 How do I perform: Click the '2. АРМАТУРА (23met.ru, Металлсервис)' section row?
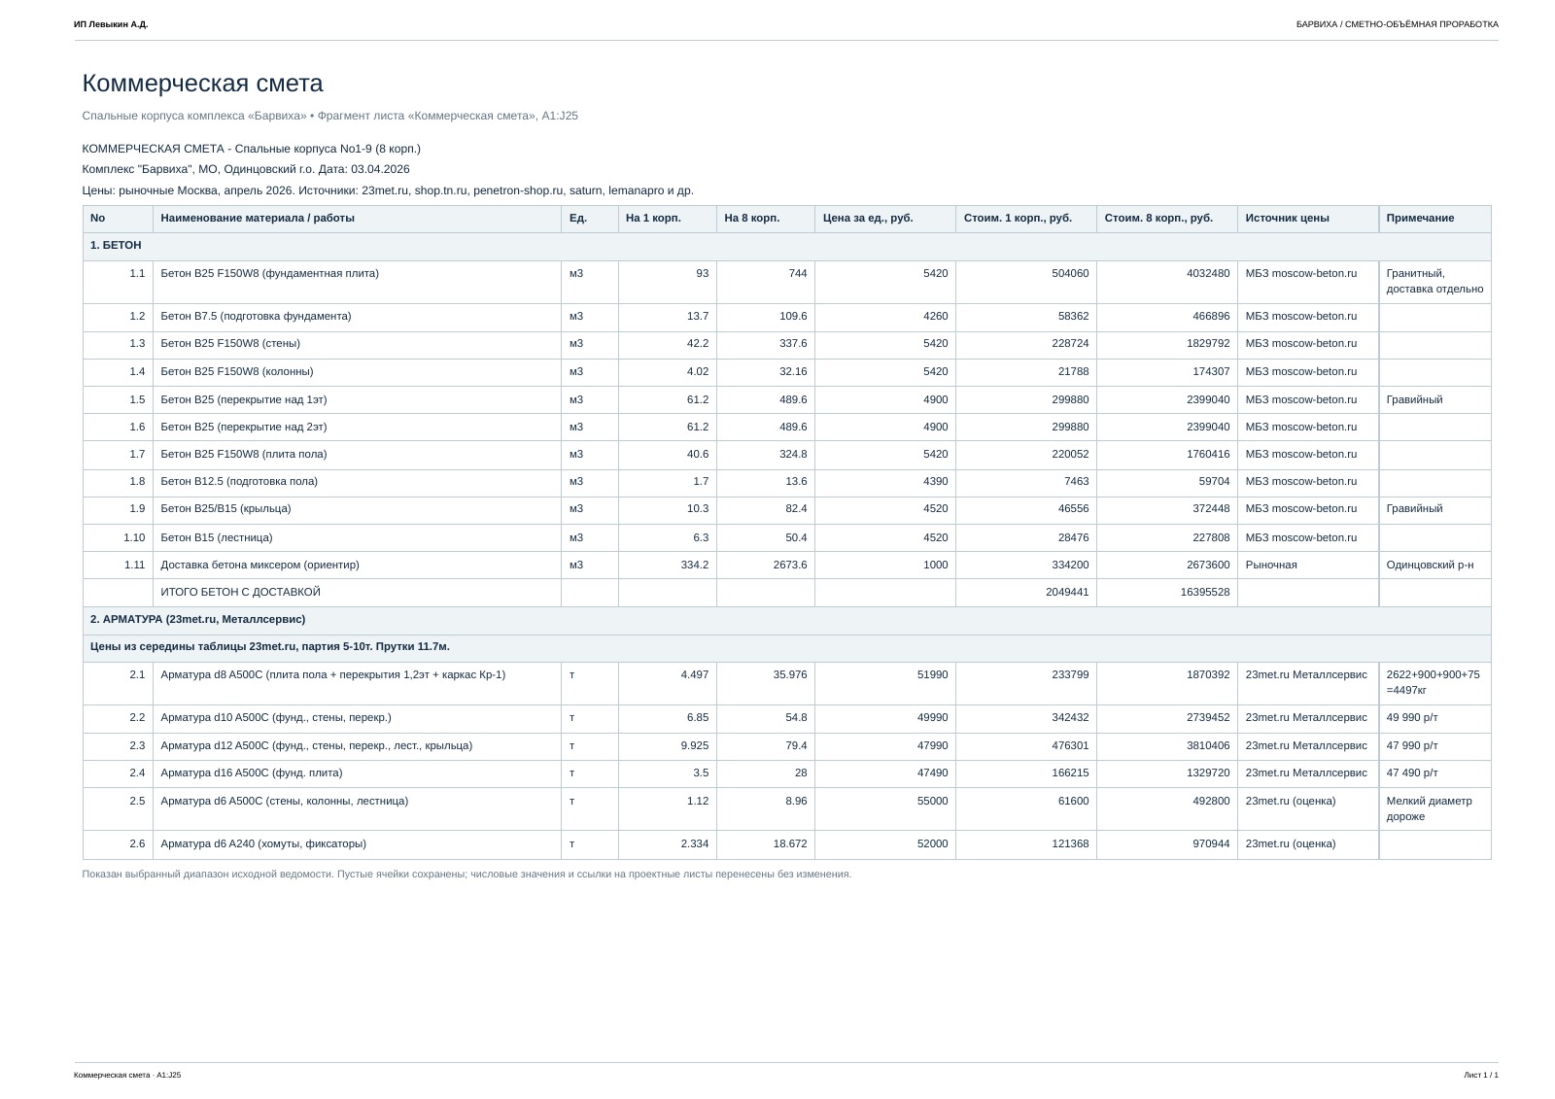coord(786,620)
